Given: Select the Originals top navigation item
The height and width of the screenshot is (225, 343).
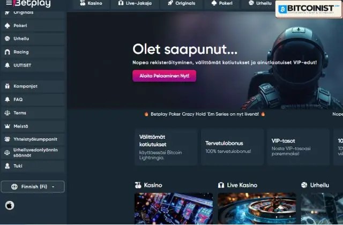Looking at the screenshot, I should (182, 4).
